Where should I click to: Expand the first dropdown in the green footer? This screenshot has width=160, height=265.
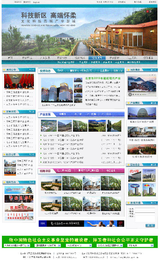(17, 245)
